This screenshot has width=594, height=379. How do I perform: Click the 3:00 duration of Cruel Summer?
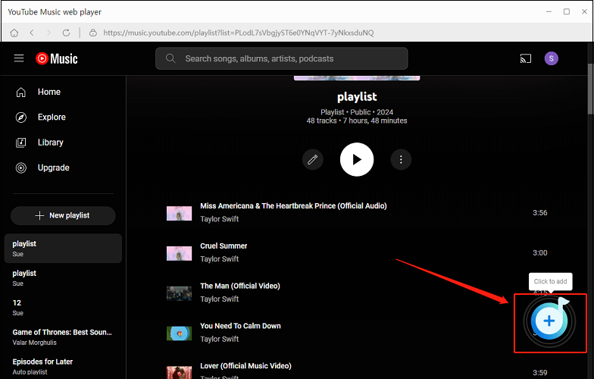(x=539, y=253)
